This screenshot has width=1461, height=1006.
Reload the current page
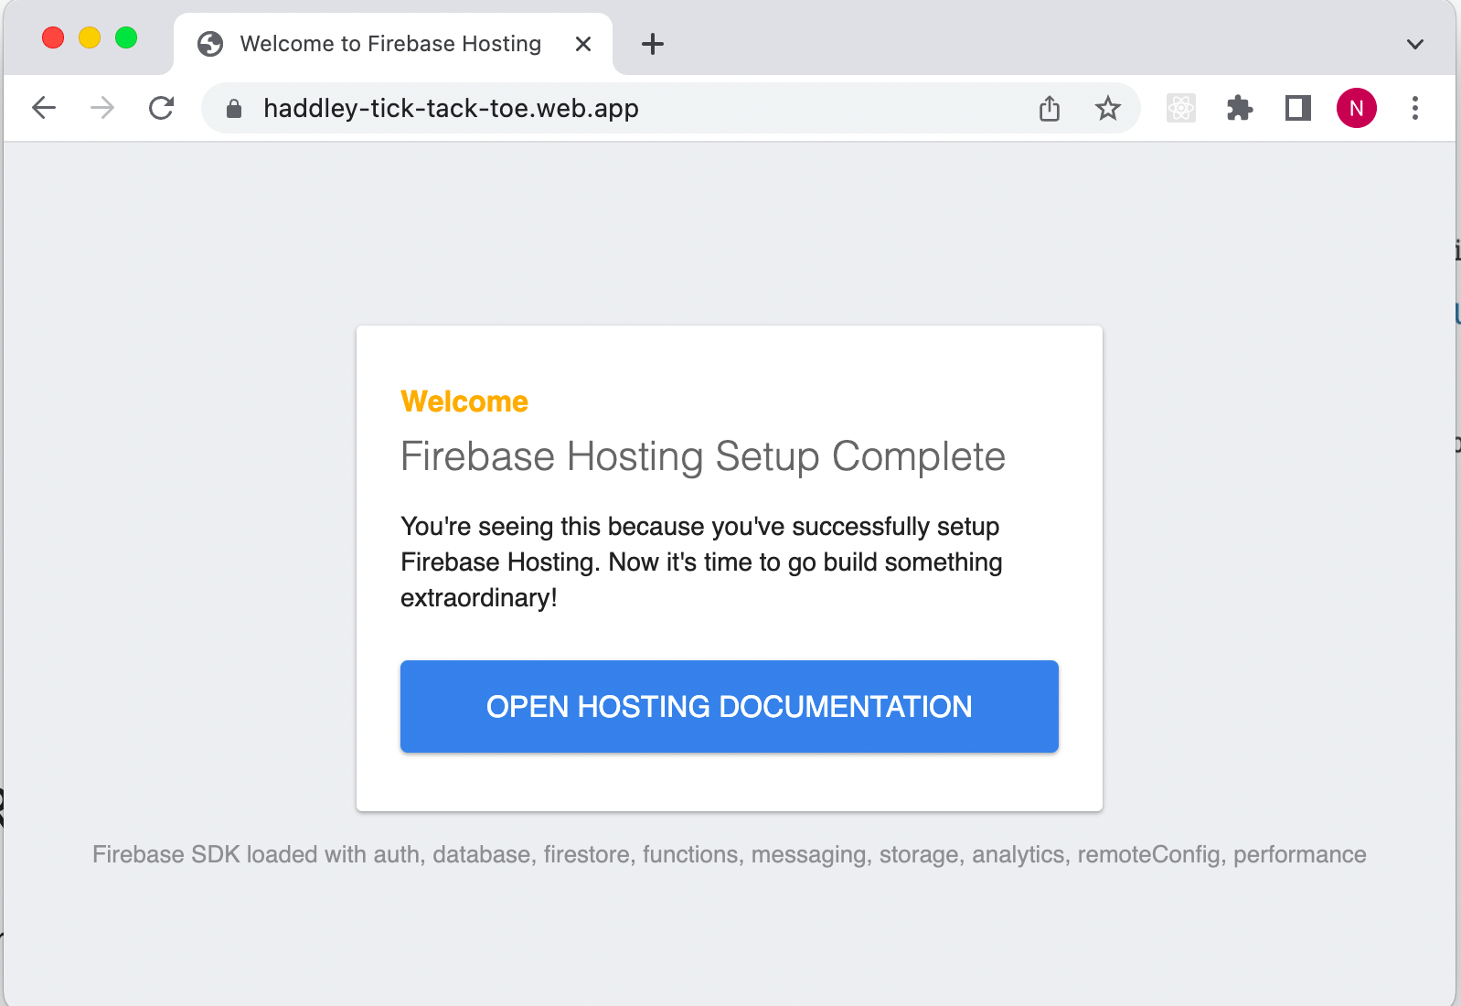pos(162,108)
